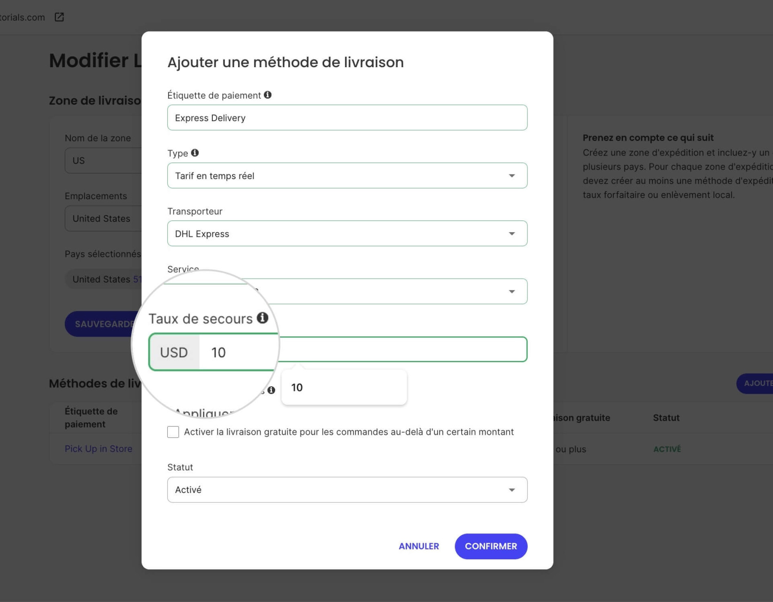Screen dimensions: 773x602
Task: Click the ANNULER button
Action: coord(419,546)
